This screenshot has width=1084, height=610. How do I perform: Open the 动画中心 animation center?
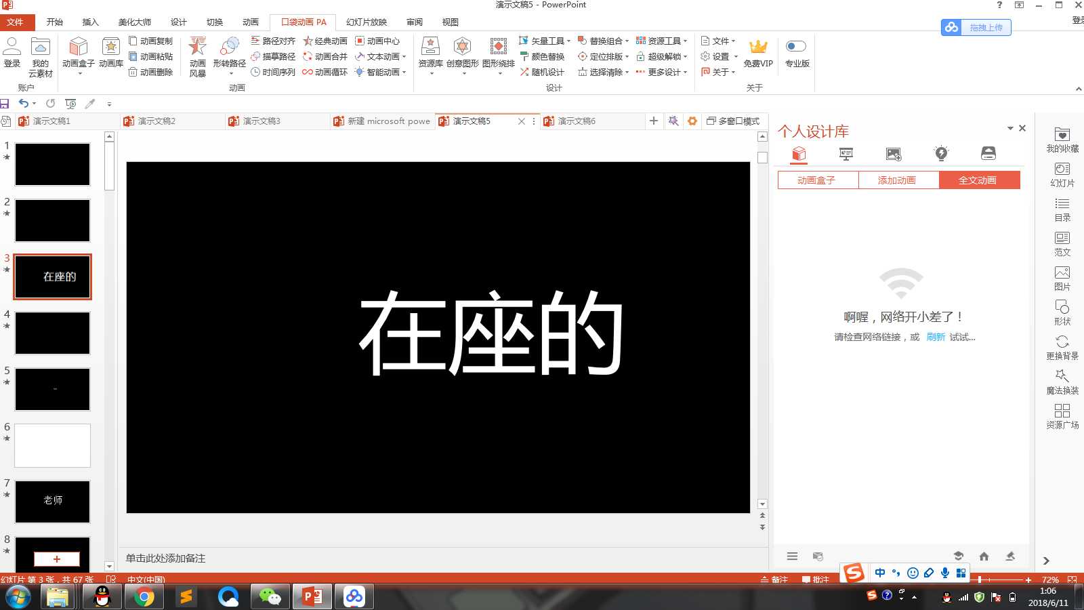pyautogui.click(x=377, y=41)
